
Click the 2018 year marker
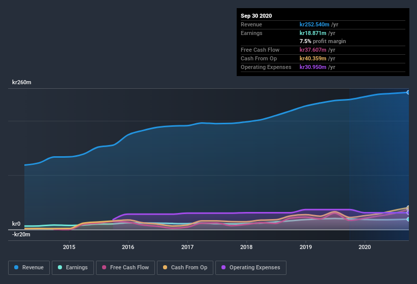point(246,247)
